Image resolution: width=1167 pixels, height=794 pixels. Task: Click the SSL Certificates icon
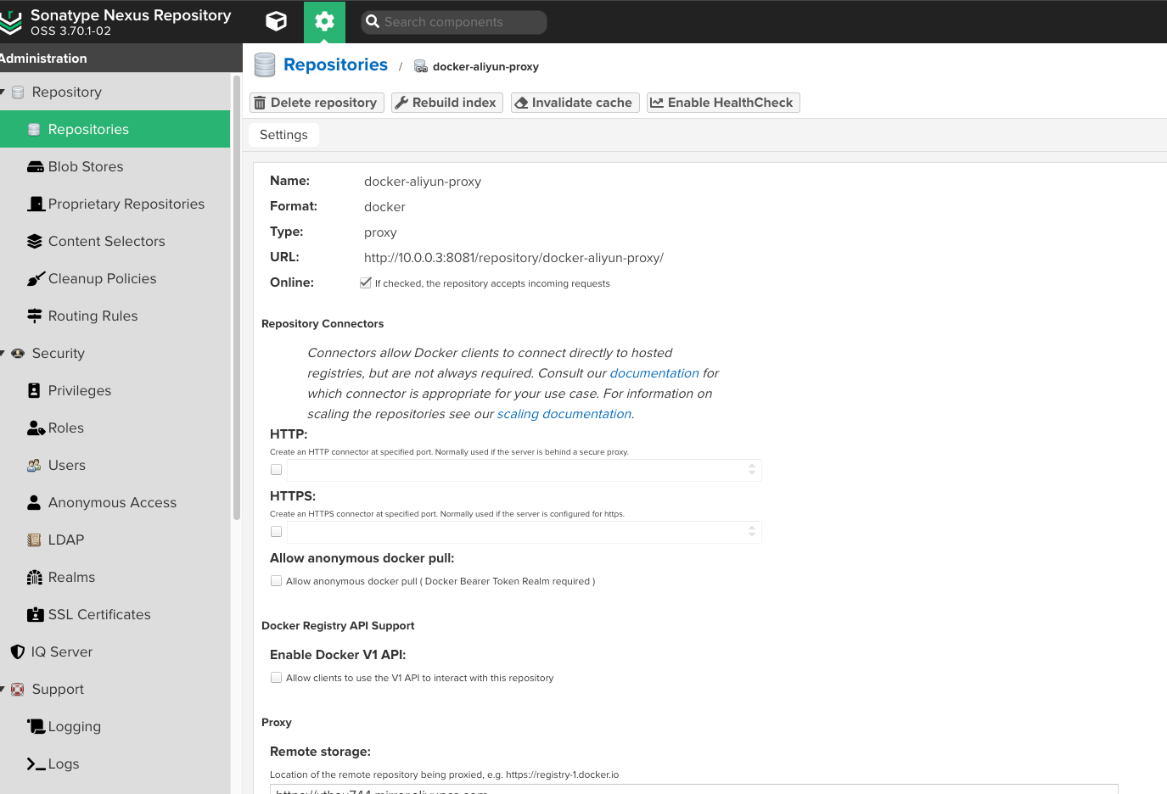pyautogui.click(x=36, y=614)
